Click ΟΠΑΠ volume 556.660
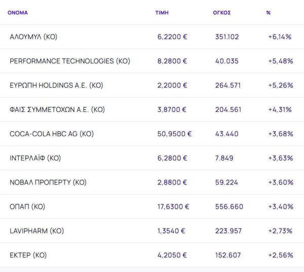The height and width of the screenshot is (272, 304). tap(229, 207)
